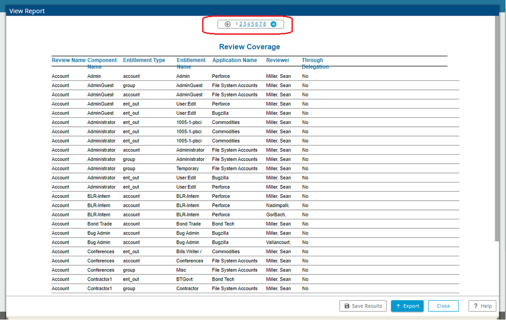Click the Application Name column header
506x320 pixels.
tap(235, 60)
